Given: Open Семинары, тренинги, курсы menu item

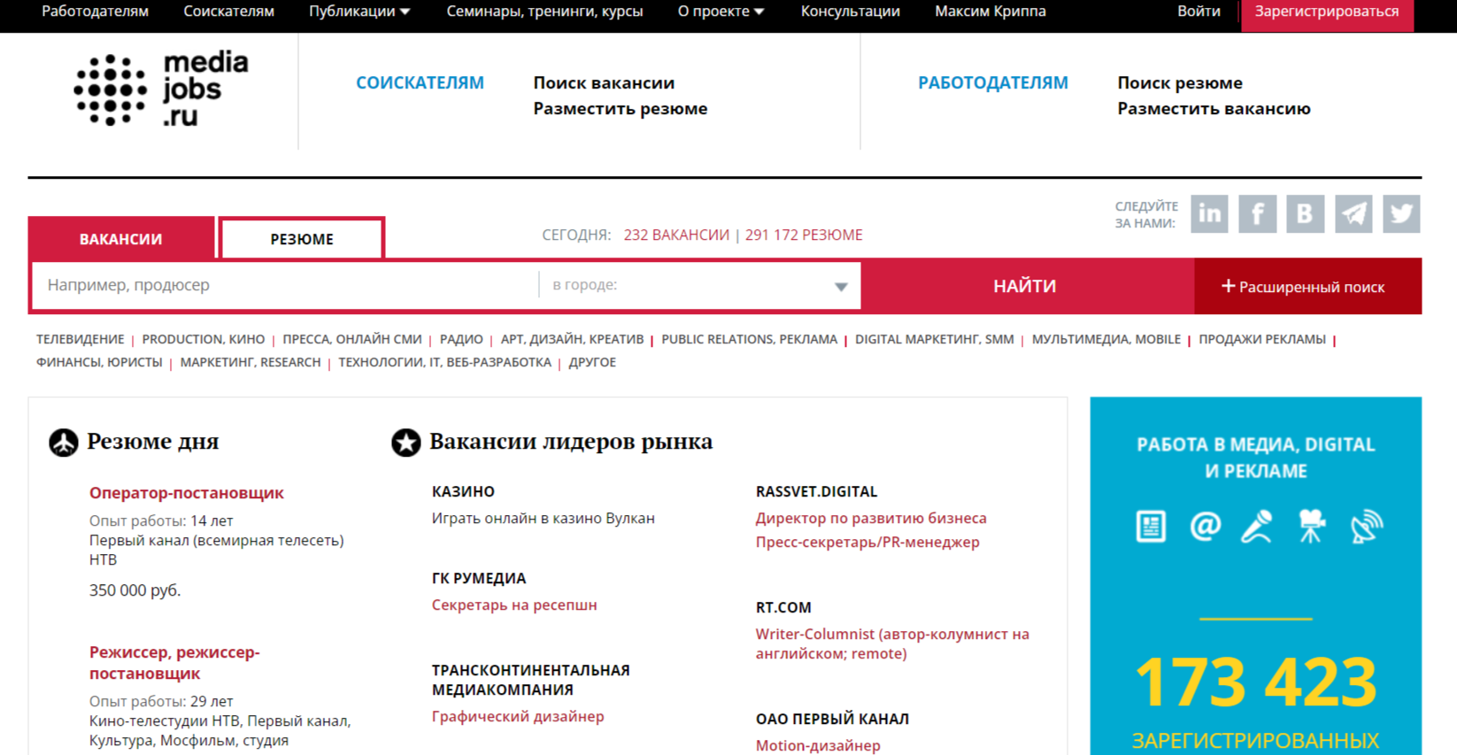Looking at the screenshot, I should [544, 12].
